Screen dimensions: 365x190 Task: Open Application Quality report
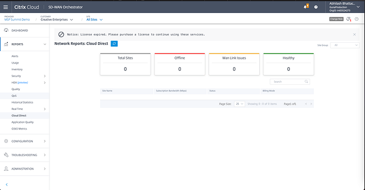pos(22,122)
